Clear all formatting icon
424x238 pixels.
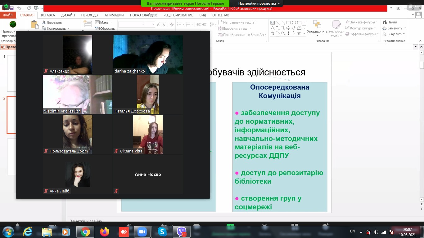[x=172, y=24]
